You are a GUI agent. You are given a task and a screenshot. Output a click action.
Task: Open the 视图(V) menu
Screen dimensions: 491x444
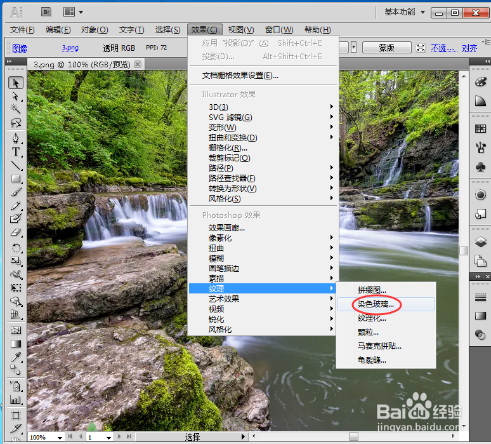(241, 30)
